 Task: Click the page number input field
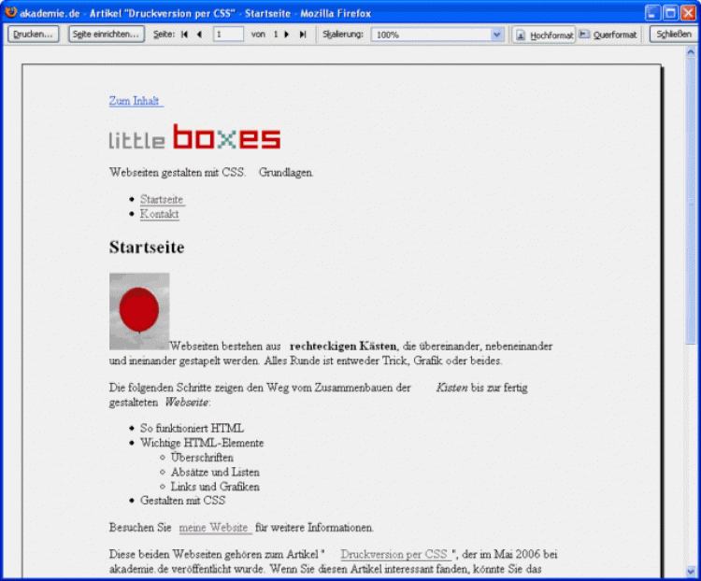228,35
